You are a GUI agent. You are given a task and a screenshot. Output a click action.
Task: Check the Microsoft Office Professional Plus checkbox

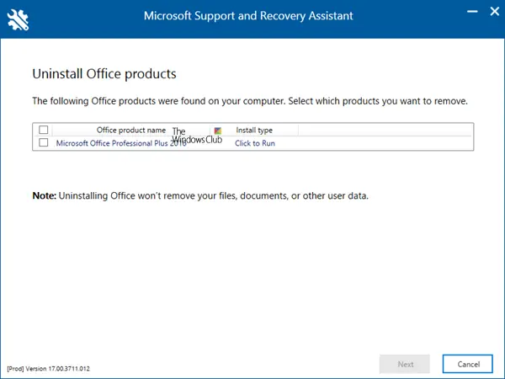44,142
